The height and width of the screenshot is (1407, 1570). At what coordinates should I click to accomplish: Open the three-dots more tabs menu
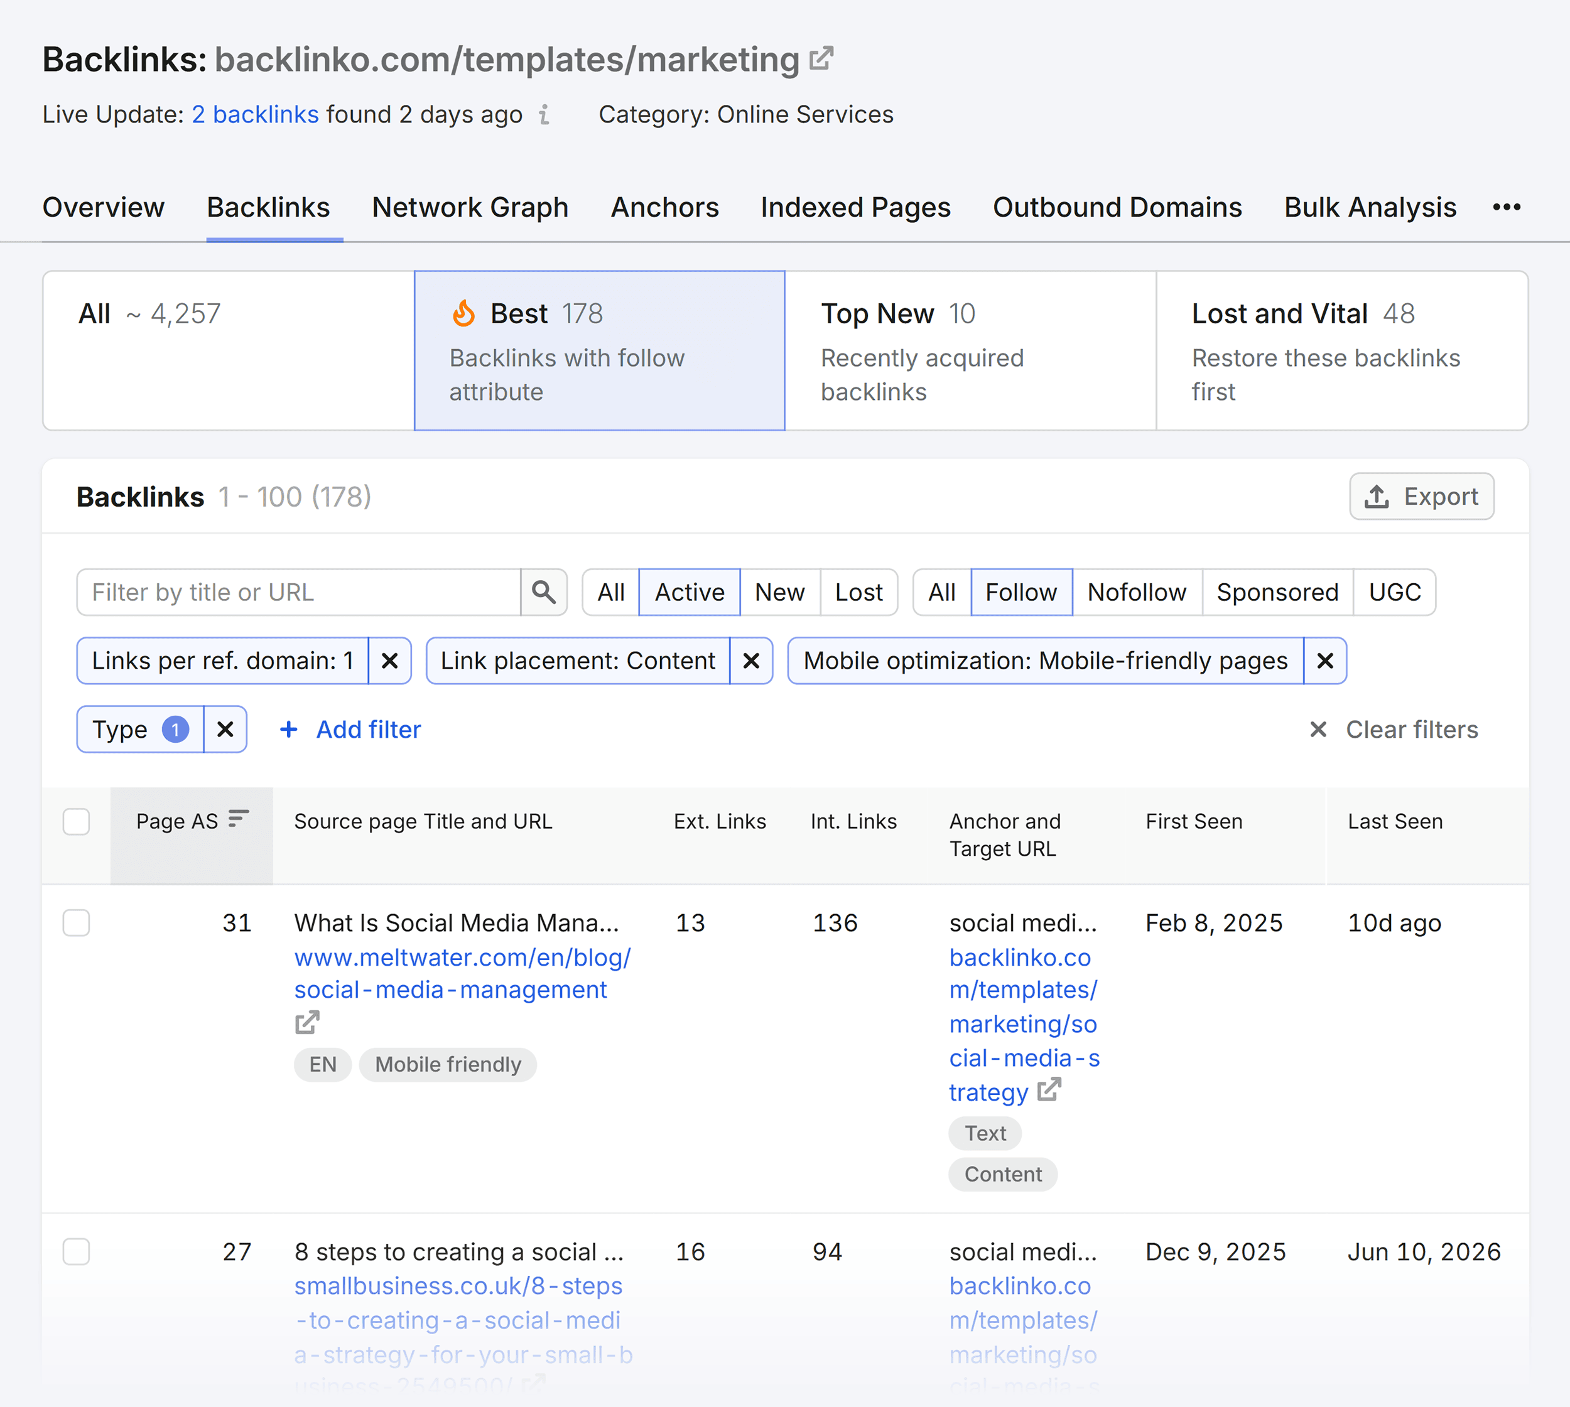click(1507, 207)
